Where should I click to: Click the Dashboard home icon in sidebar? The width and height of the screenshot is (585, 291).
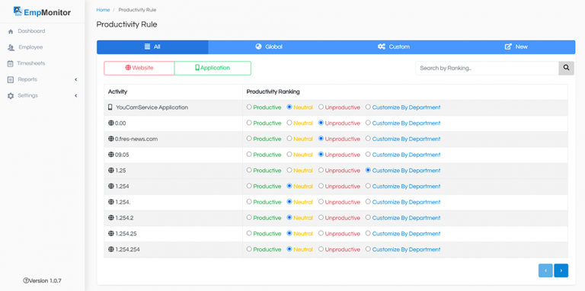click(x=11, y=31)
